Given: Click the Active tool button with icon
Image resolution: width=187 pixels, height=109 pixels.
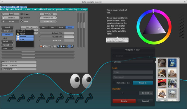Looking at the screenshot, I should point(11,21).
